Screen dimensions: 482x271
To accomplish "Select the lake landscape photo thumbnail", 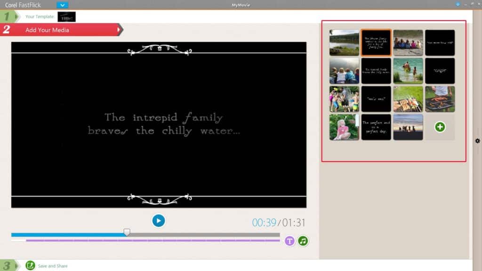I will coord(344,43).
